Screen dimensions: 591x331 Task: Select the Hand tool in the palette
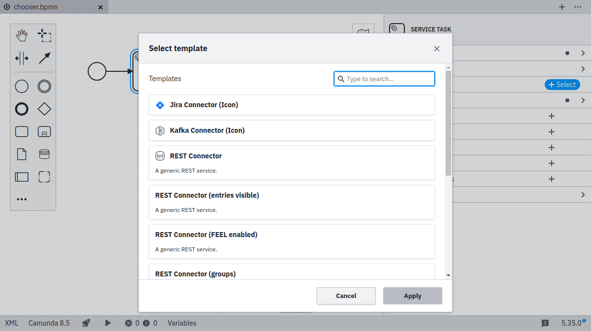coord(22,35)
